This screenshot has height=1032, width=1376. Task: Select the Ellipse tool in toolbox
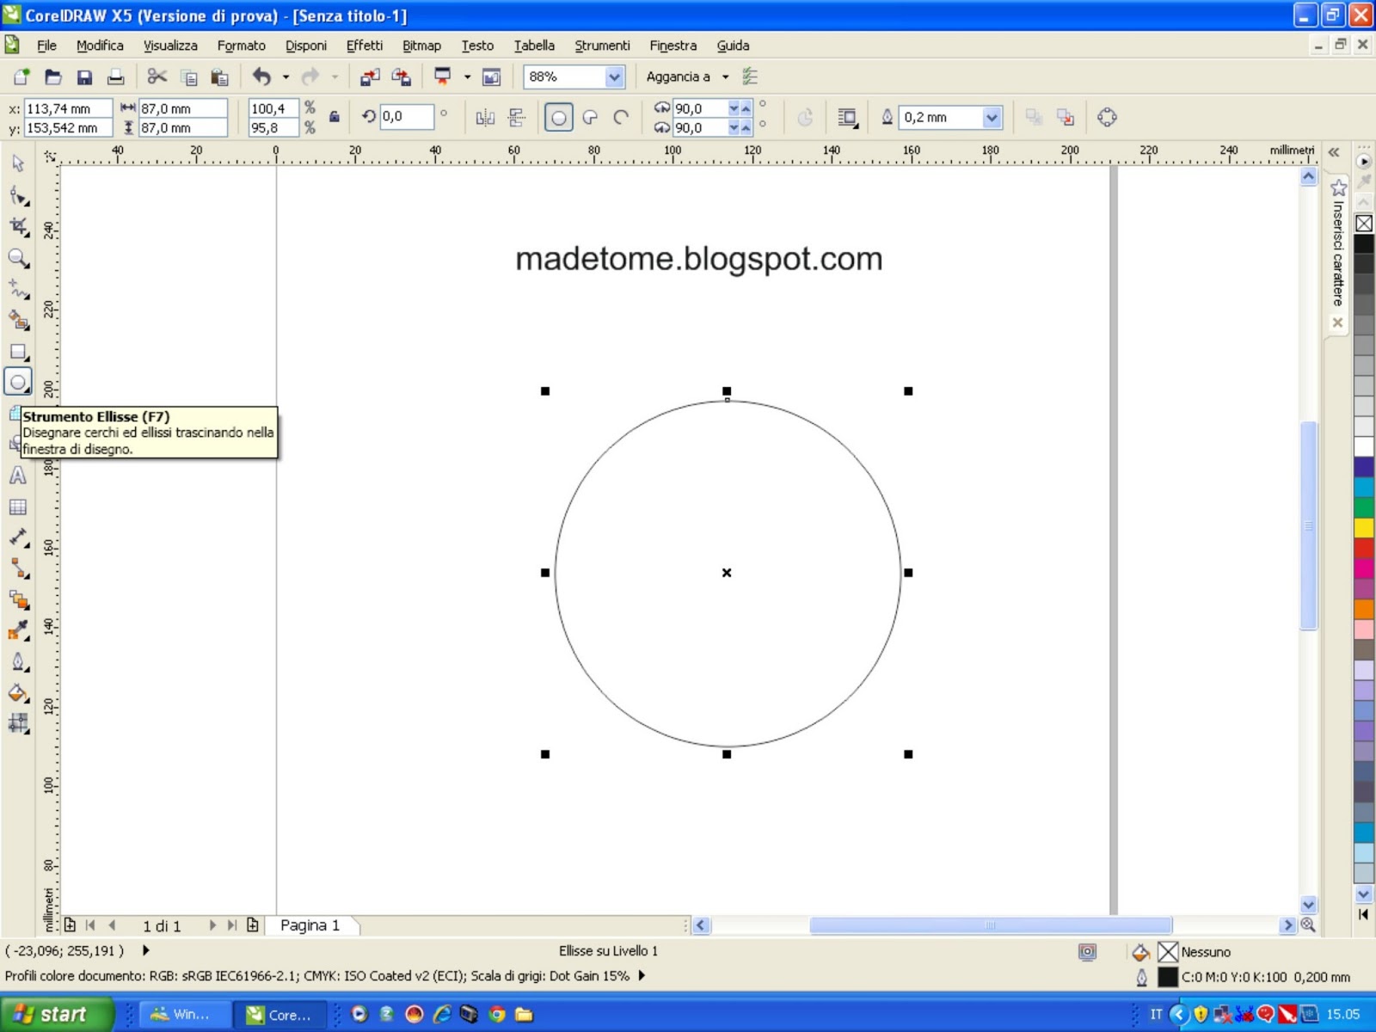point(18,382)
